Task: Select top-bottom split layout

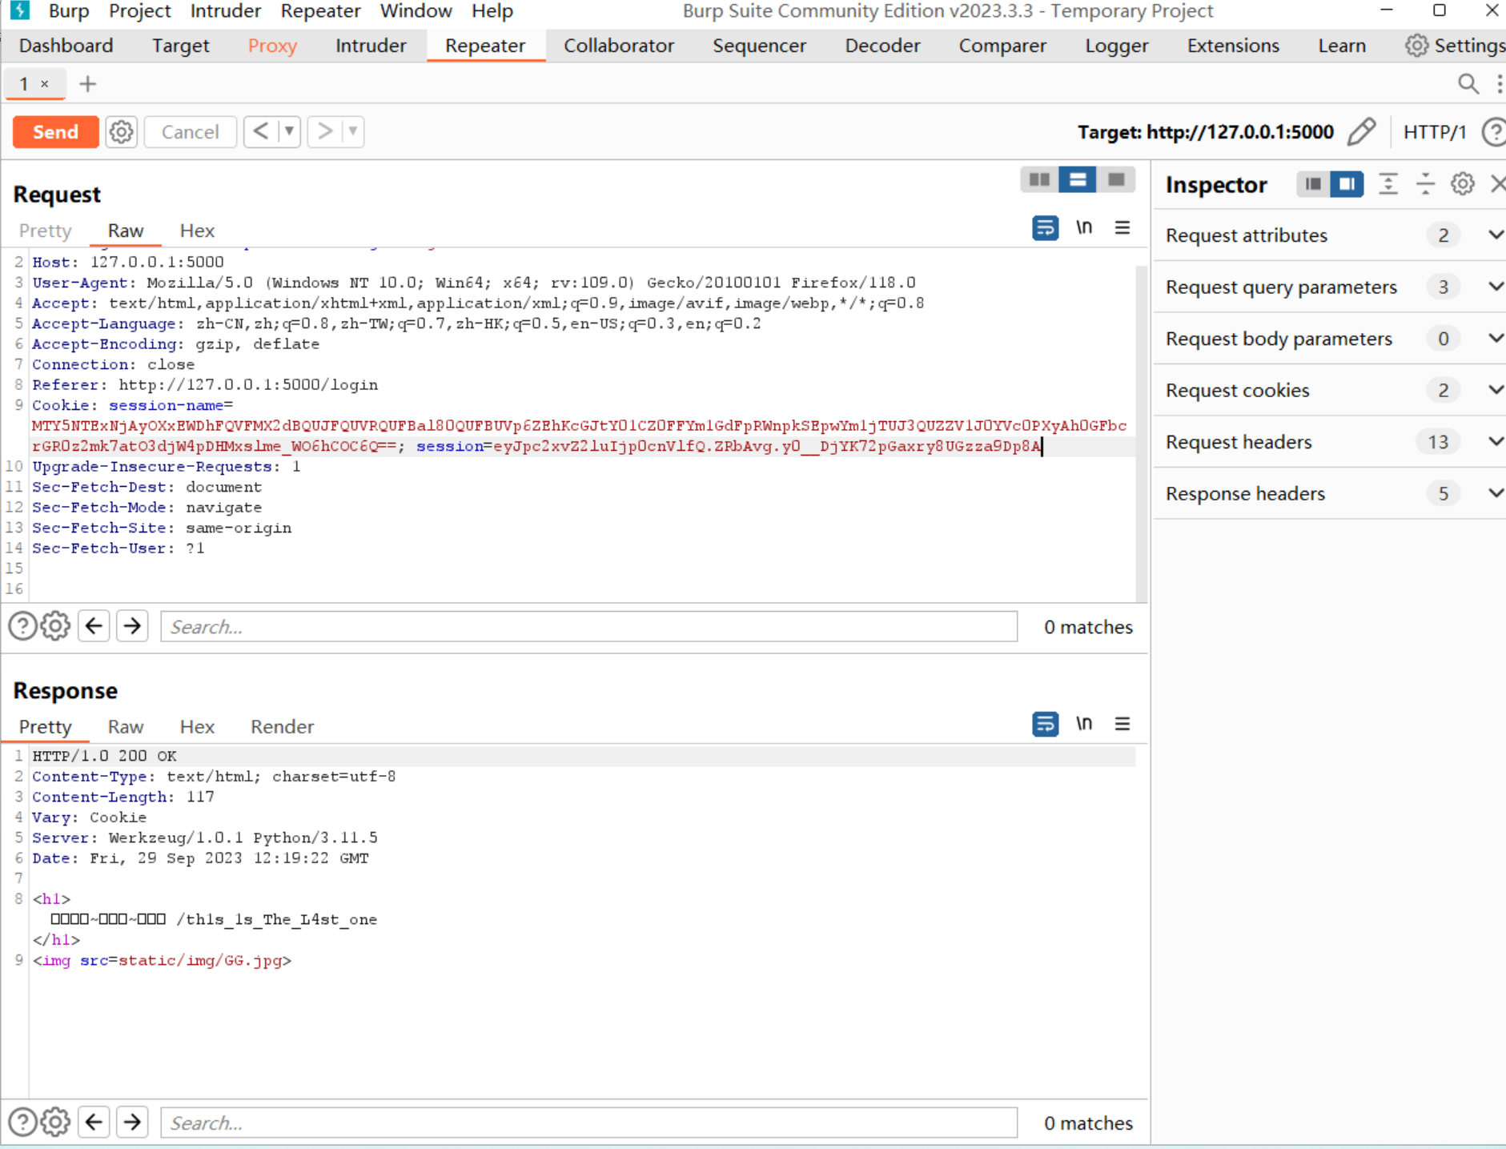Action: click(x=1078, y=179)
